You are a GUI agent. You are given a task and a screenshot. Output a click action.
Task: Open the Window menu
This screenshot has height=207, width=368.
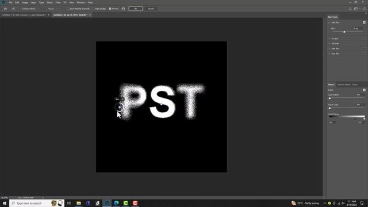click(x=80, y=2)
